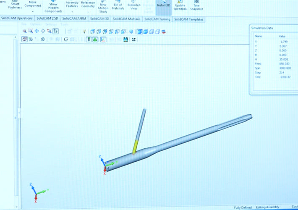The height and width of the screenshot is (210, 298).
Task: Toggle the highlighted first icon in second toolbar row
Action: coord(24,39)
